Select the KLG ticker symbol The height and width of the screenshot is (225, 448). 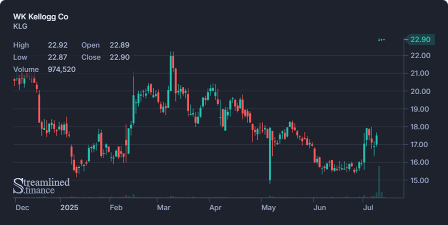coord(20,26)
